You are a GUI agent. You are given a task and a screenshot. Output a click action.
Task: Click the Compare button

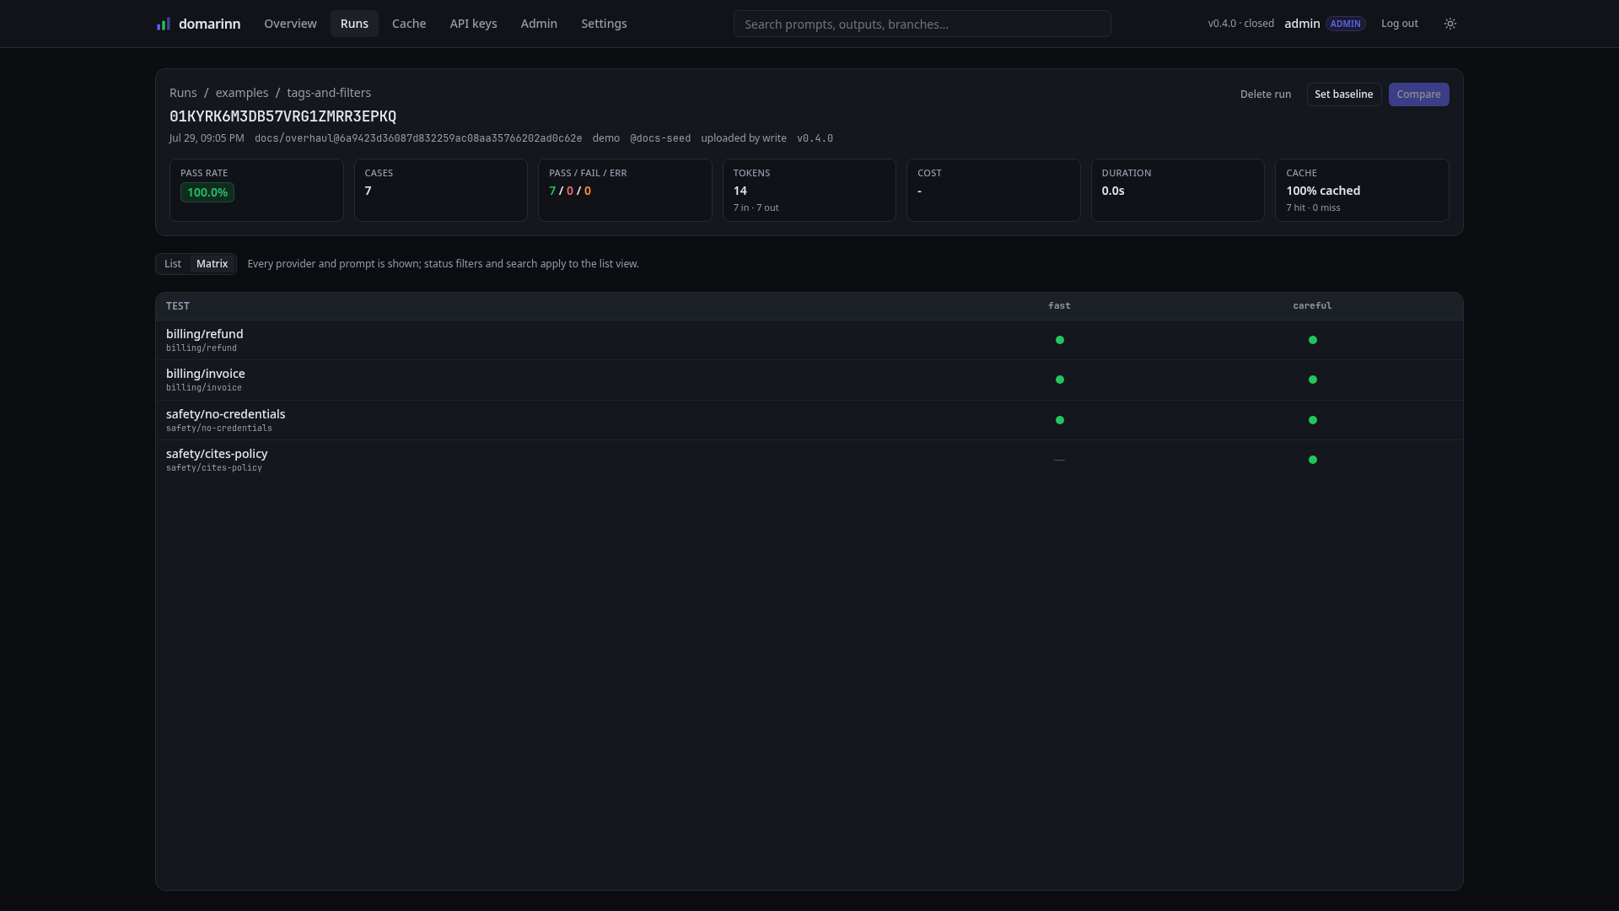pos(1418,94)
